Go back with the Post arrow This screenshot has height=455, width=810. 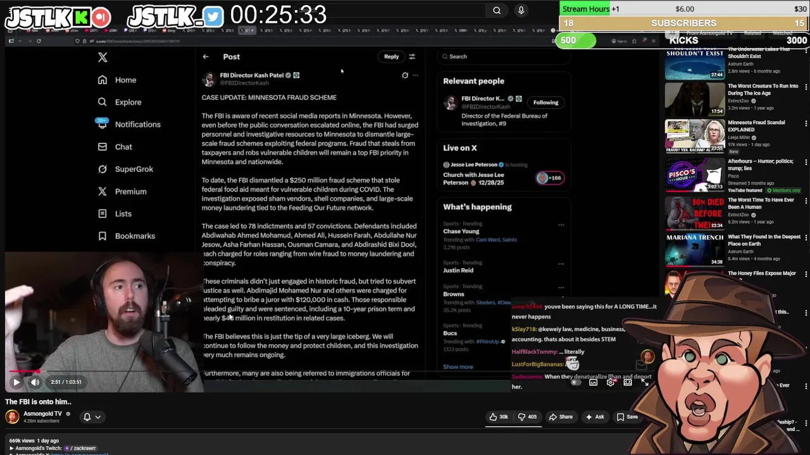(206, 57)
